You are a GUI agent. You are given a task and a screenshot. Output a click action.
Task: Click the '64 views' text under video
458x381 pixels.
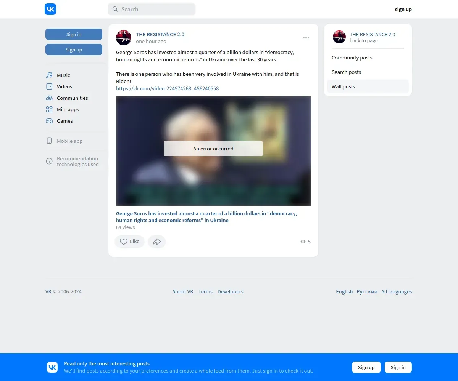[126, 227]
